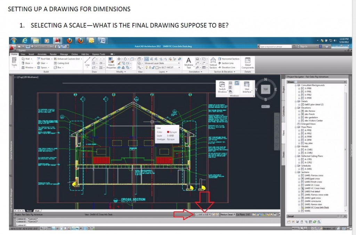Click TOP face on the ViewCube
This screenshot has width=356, height=235.
[x=266, y=89]
